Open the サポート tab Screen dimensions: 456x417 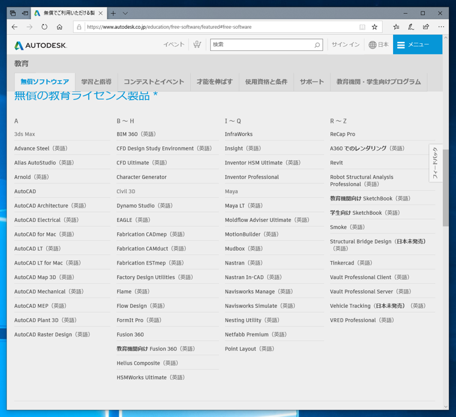point(312,82)
